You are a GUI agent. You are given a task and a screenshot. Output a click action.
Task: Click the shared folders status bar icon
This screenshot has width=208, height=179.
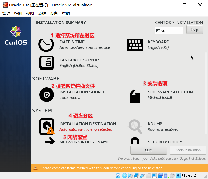(148, 176)
